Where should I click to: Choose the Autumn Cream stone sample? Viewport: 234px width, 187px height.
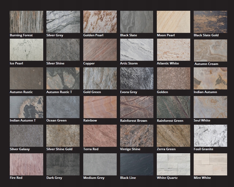211,50
